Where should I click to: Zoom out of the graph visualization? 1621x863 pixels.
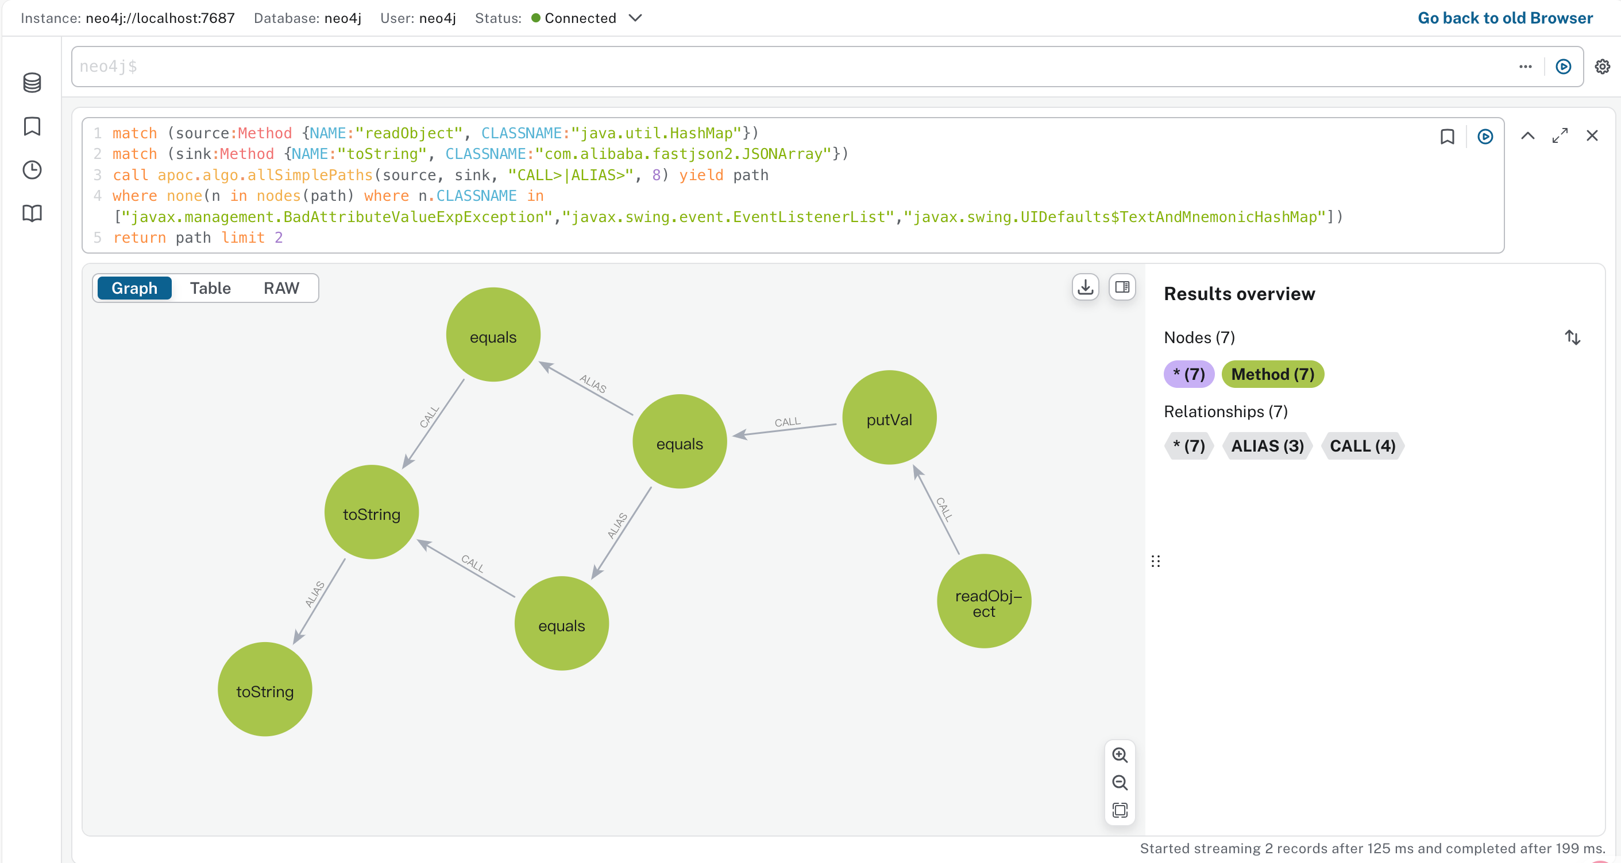pos(1120,783)
